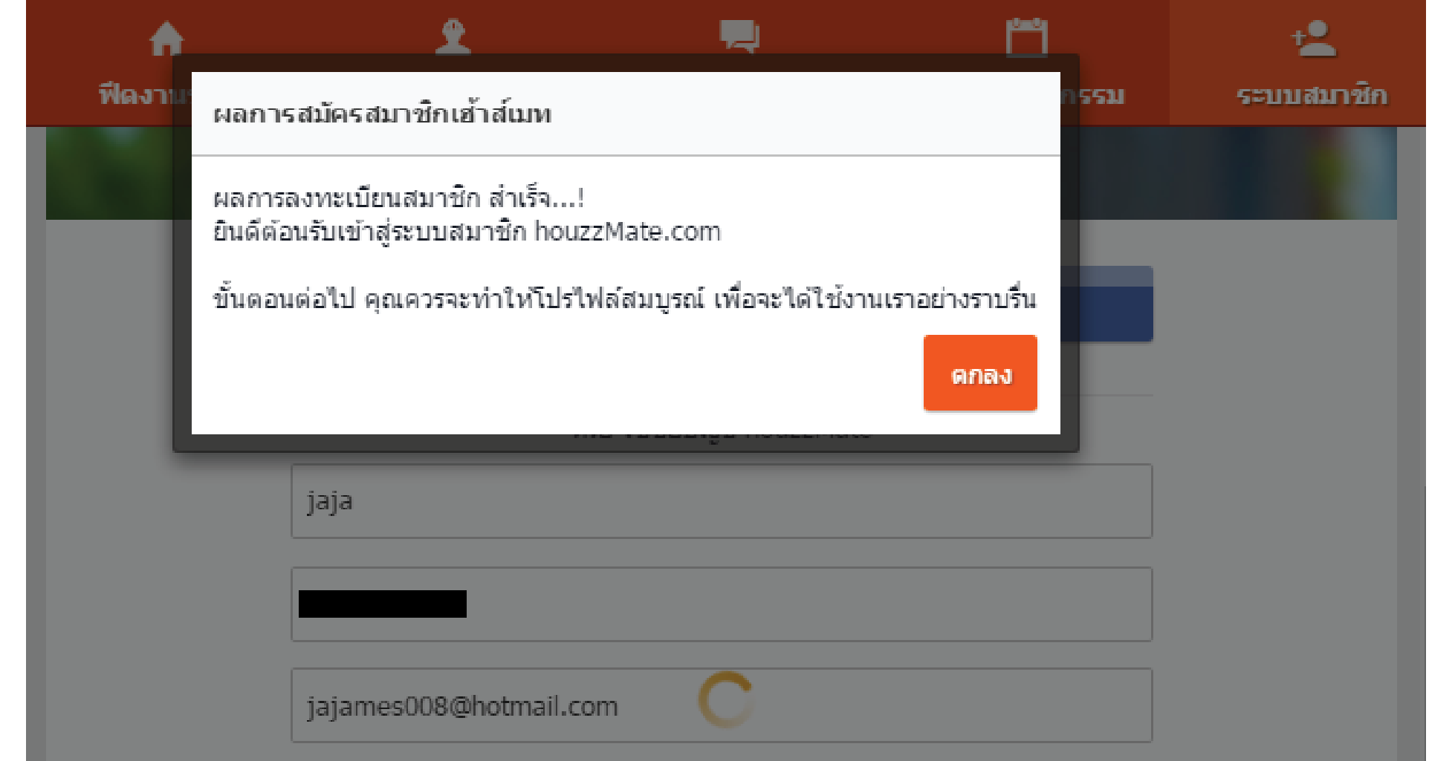Click the add-member icon above ระบบสมาชิก
1455x761 pixels.
coord(1314,39)
